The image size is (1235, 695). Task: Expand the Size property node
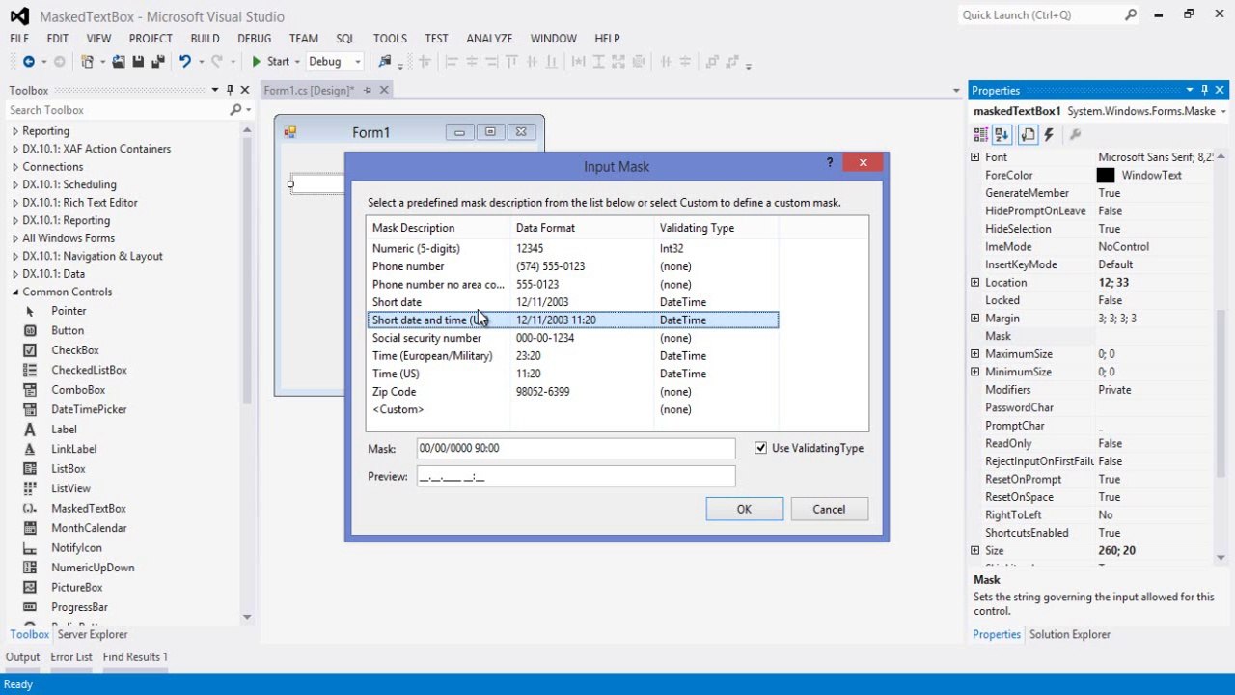tap(974, 550)
